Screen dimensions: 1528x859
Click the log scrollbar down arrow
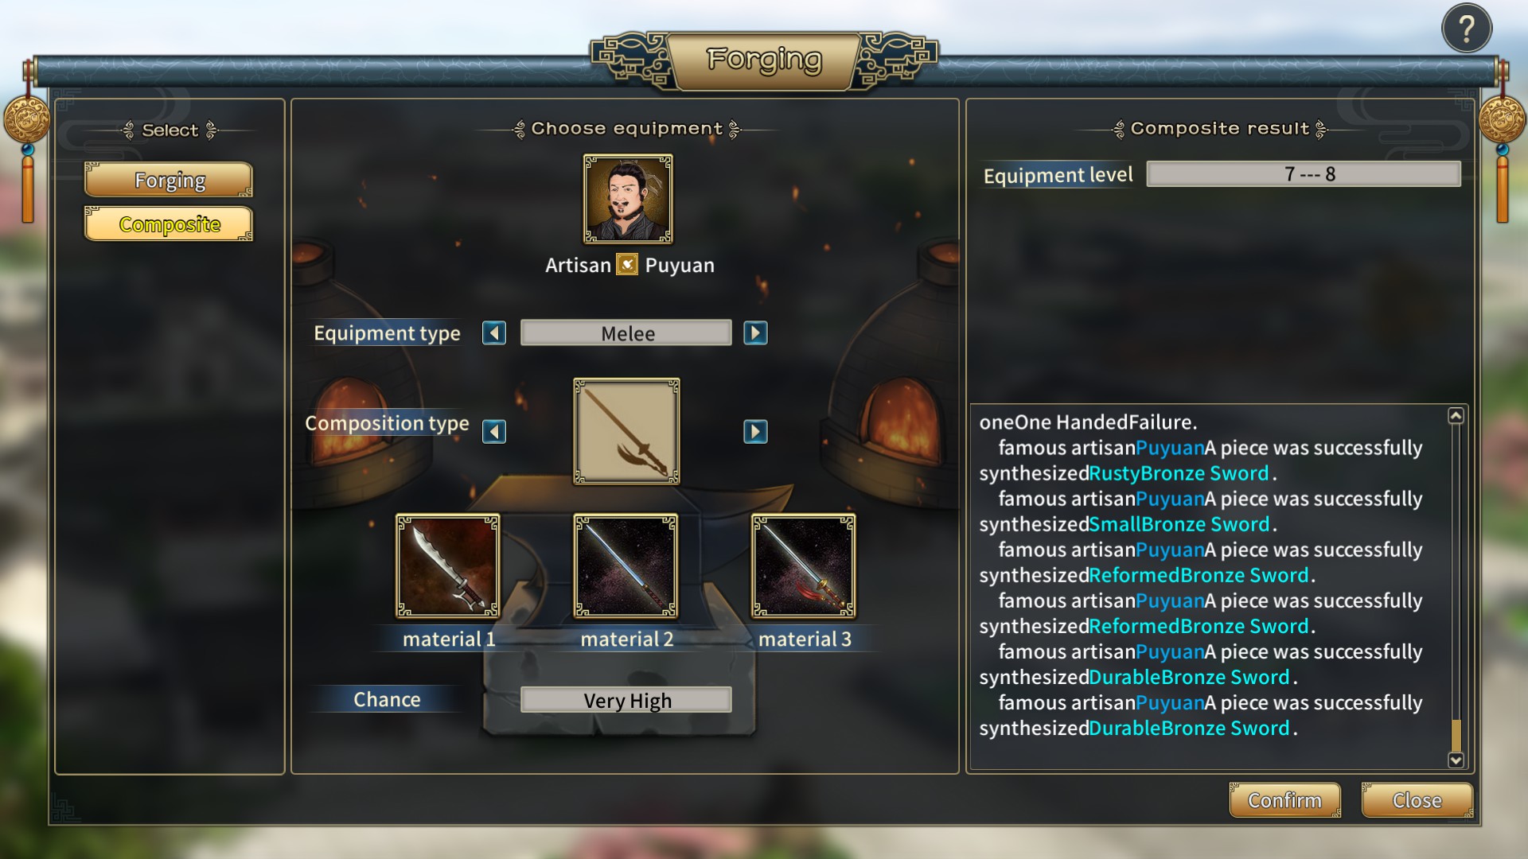1456,760
